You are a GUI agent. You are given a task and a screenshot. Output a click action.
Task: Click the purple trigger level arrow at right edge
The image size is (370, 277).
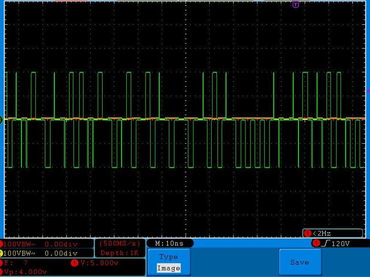click(368, 91)
